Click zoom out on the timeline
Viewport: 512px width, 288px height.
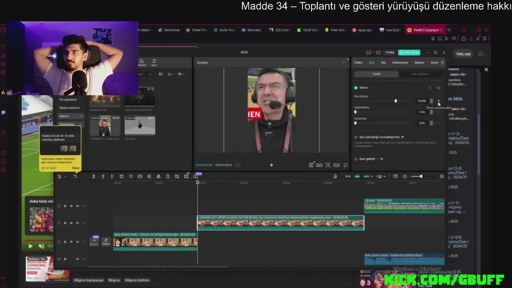pos(405,176)
